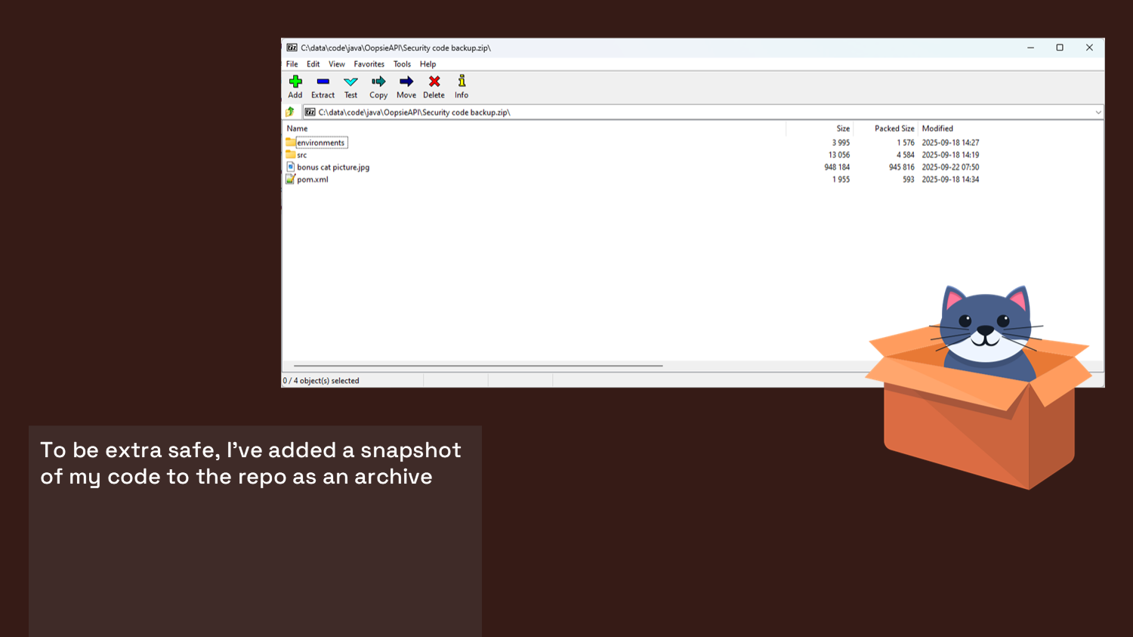Sort by the Packed Size column
The width and height of the screenshot is (1133, 637).
tap(894, 128)
